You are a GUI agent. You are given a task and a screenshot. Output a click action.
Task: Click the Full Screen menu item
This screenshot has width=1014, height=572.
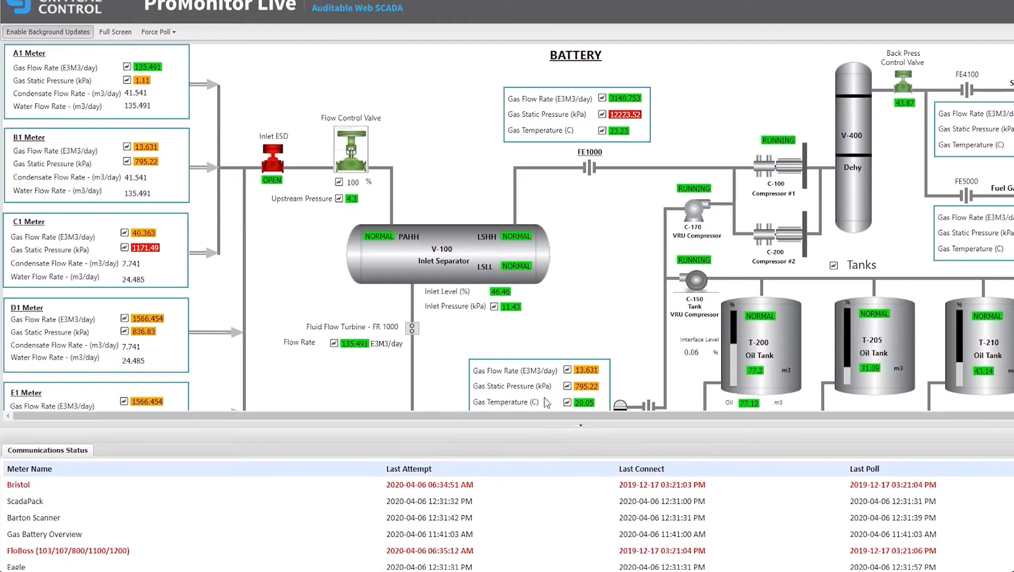click(x=115, y=32)
